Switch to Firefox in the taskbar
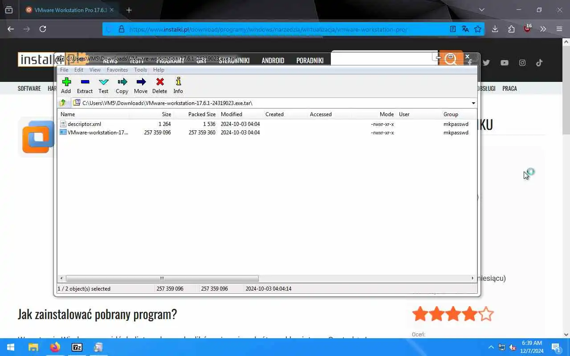This screenshot has height=356, width=570. click(x=55, y=347)
